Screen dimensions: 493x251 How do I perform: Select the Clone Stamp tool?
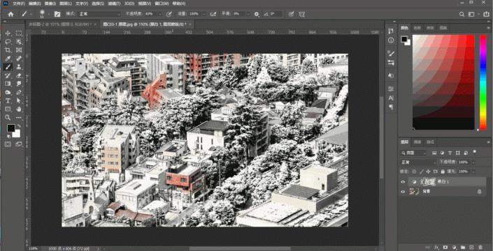[19, 67]
